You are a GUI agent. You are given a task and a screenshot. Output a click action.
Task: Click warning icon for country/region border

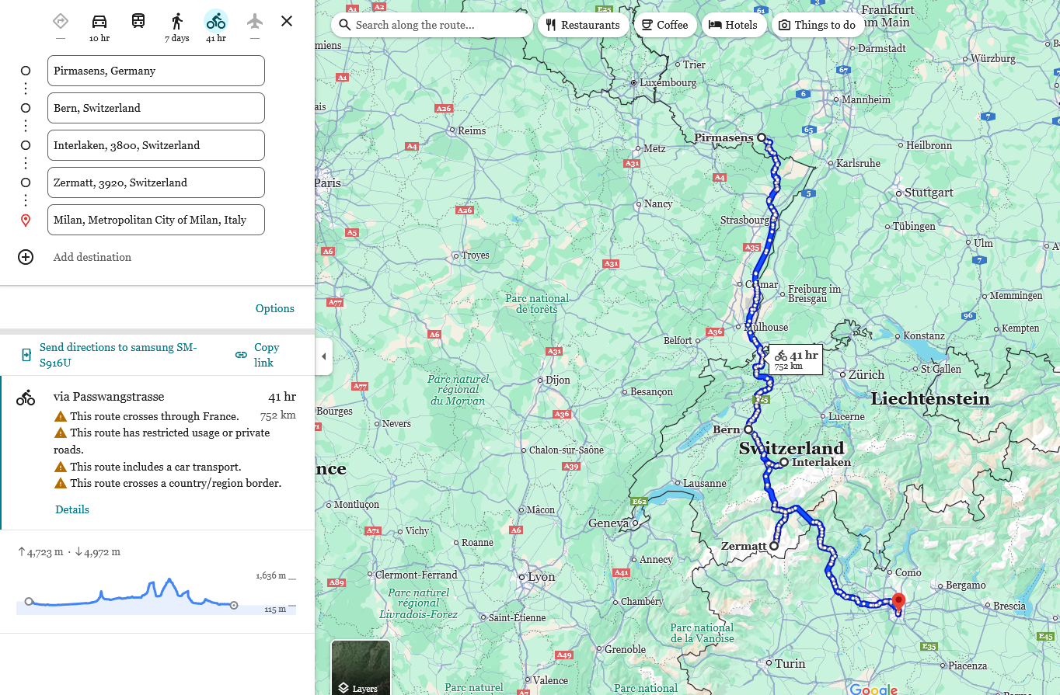60,483
